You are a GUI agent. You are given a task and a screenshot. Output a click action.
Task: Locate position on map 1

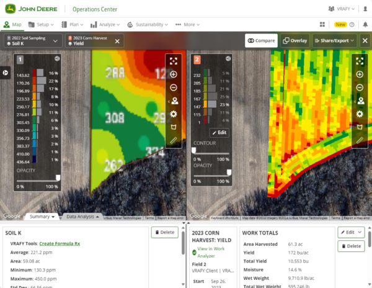click(x=175, y=101)
